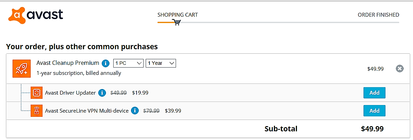Click the Avast Driver Updater product name
The height and width of the screenshot is (140, 413).
click(x=70, y=93)
